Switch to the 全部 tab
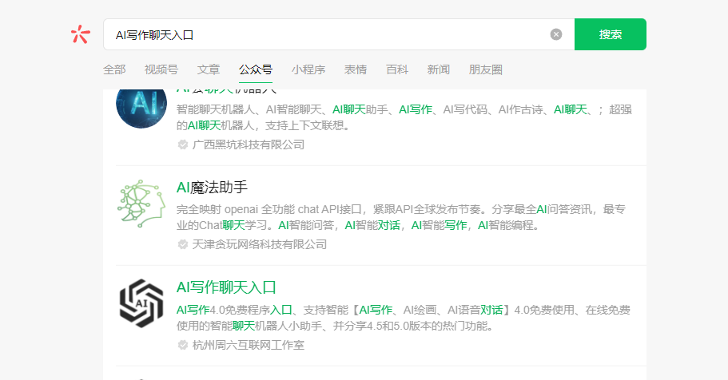The width and height of the screenshot is (728, 380). point(114,69)
